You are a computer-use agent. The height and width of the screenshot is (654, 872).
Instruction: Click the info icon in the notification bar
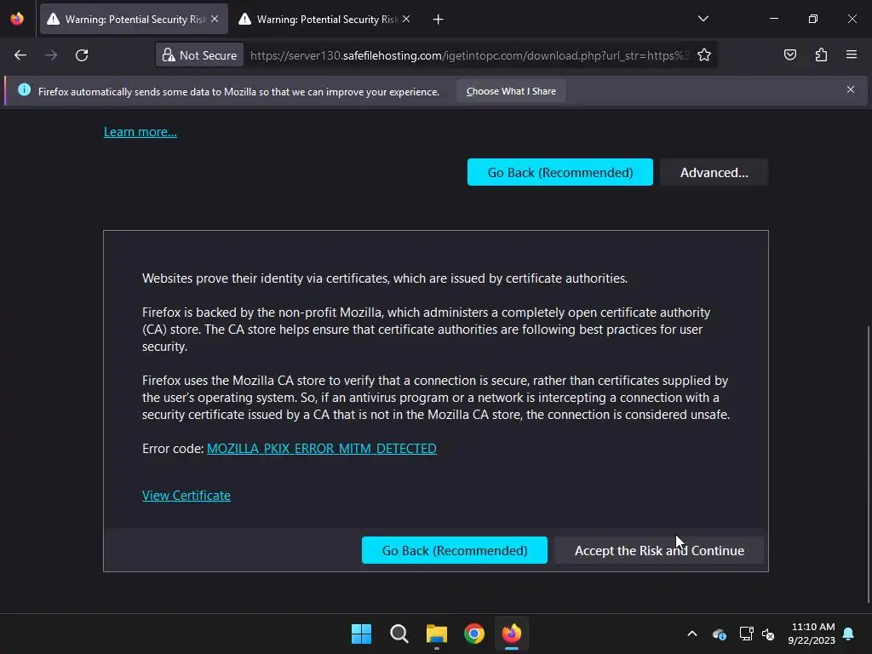coord(24,90)
